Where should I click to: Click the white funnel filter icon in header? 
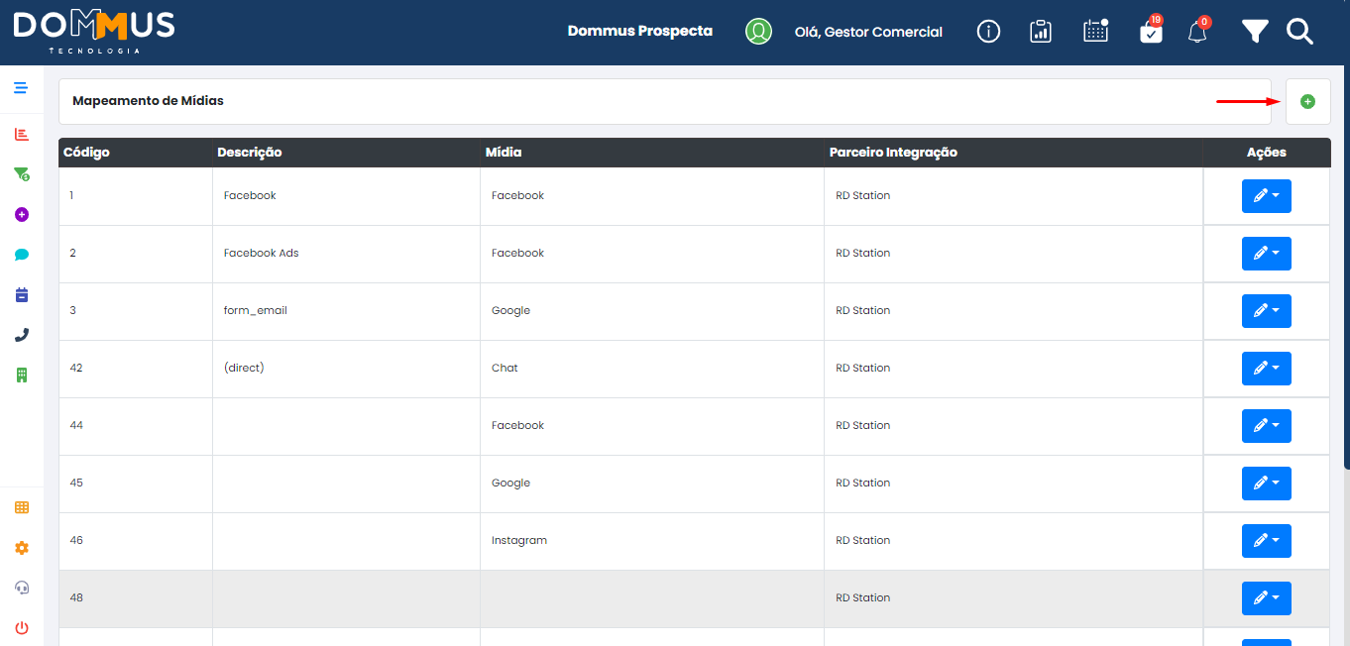[1255, 32]
